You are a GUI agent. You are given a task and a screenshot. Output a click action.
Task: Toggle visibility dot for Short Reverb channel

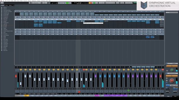pos(2,41)
